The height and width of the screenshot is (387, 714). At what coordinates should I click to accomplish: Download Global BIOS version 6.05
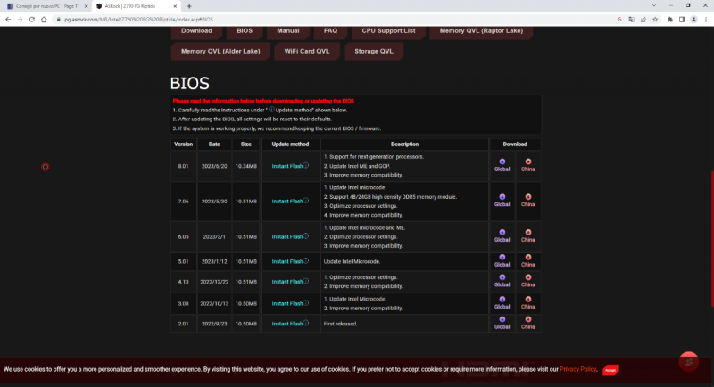pyautogui.click(x=502, y=236)
